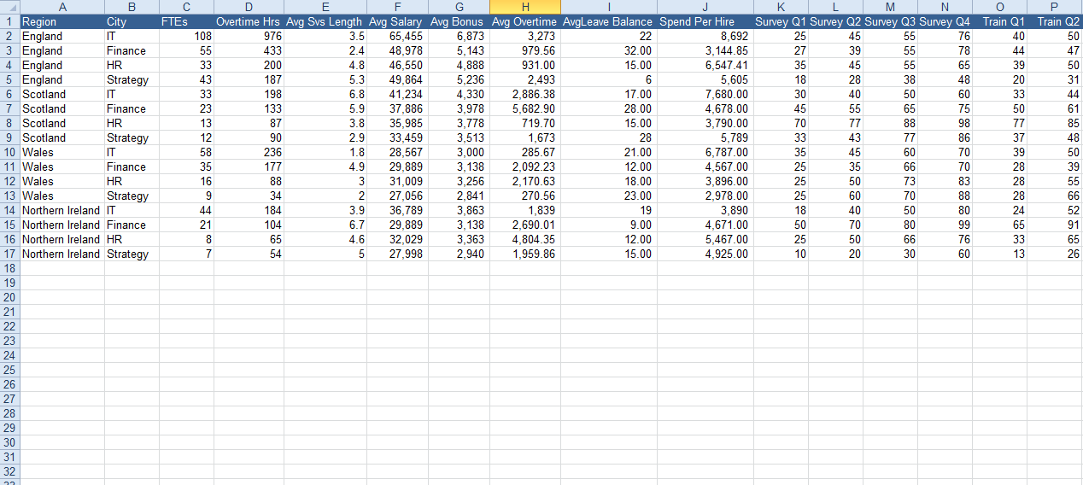Click the 'Survey Q4' header cell

coord(945,21)
